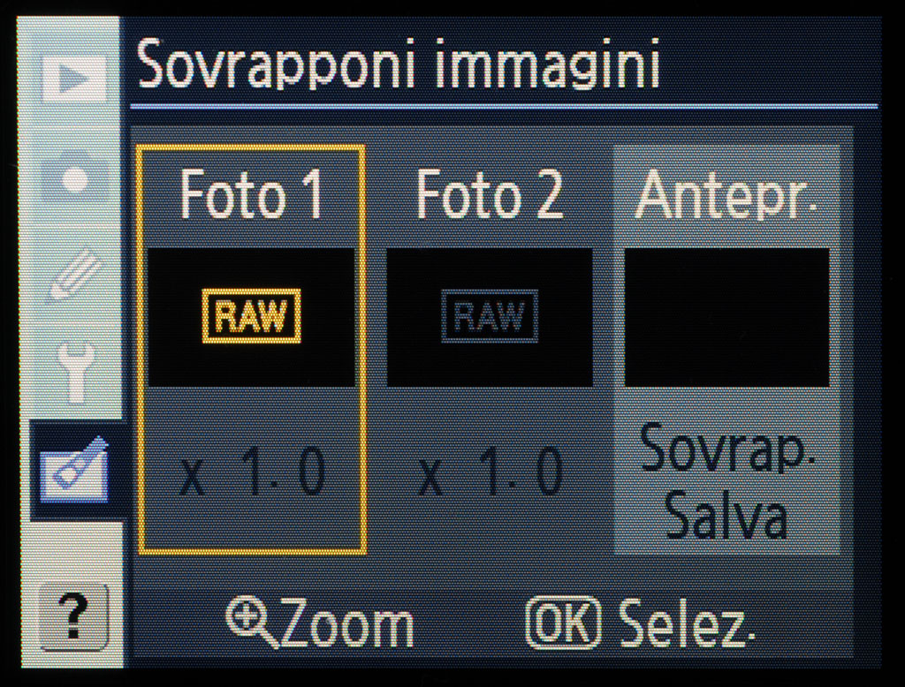Adjust the Foto 1 gain value x 1.0
The height and width of the screenshot is (687, 905).
[x=252, y=473]
